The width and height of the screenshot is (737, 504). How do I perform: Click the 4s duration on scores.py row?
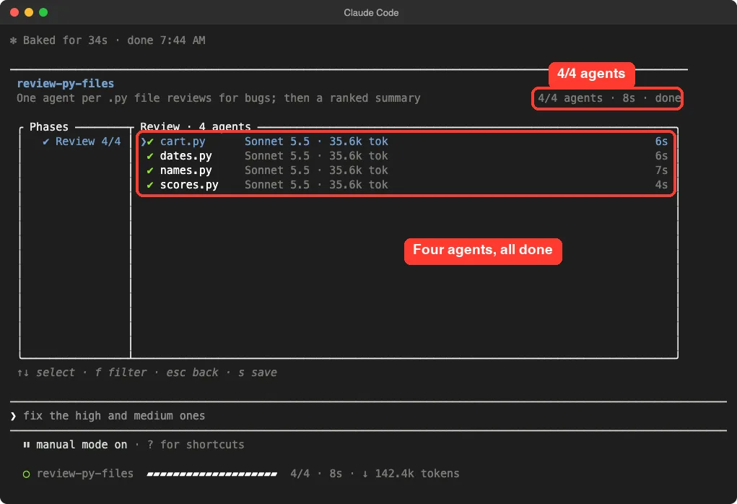(x=661, y=185)
